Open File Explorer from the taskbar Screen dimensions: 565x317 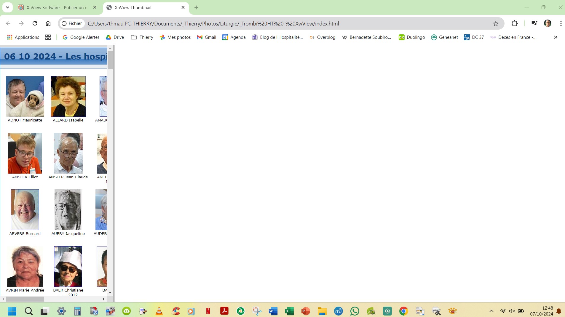pyautogui.click(x=322, y=311)
